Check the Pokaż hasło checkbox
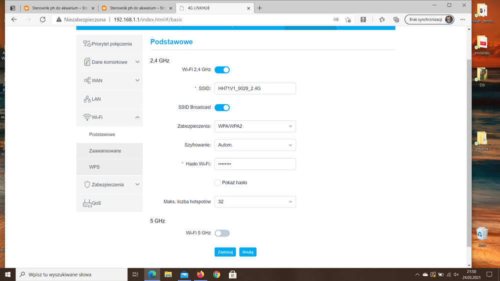 [x=218, y=182]
